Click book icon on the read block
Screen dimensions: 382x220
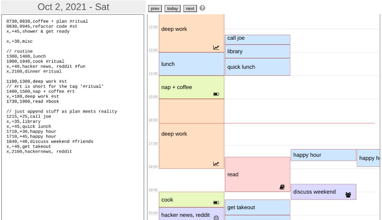[x=282, y=187]
